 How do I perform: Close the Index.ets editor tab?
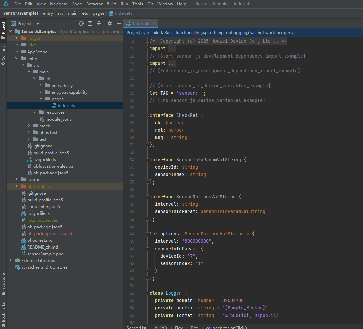click(x=154, y=23)
